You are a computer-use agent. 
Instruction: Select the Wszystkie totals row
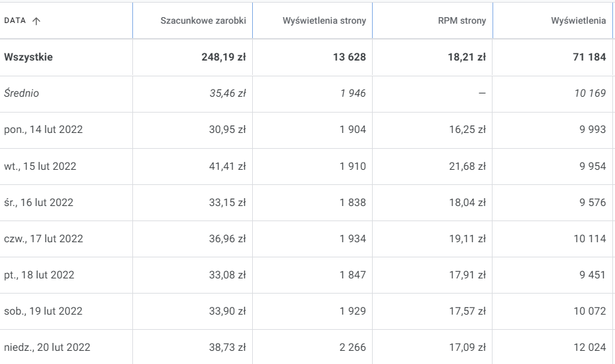click(x=28, y=57)
